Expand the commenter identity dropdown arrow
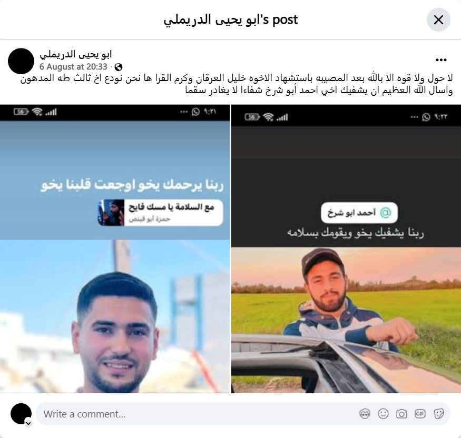This screenshot has height=438, width=461. (28, 423)
